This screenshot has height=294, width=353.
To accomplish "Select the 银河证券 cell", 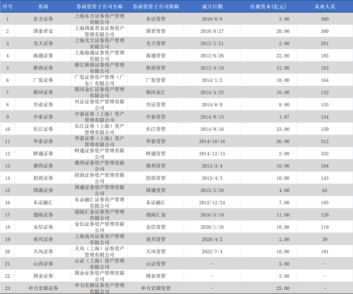I will tap(43, 92).
